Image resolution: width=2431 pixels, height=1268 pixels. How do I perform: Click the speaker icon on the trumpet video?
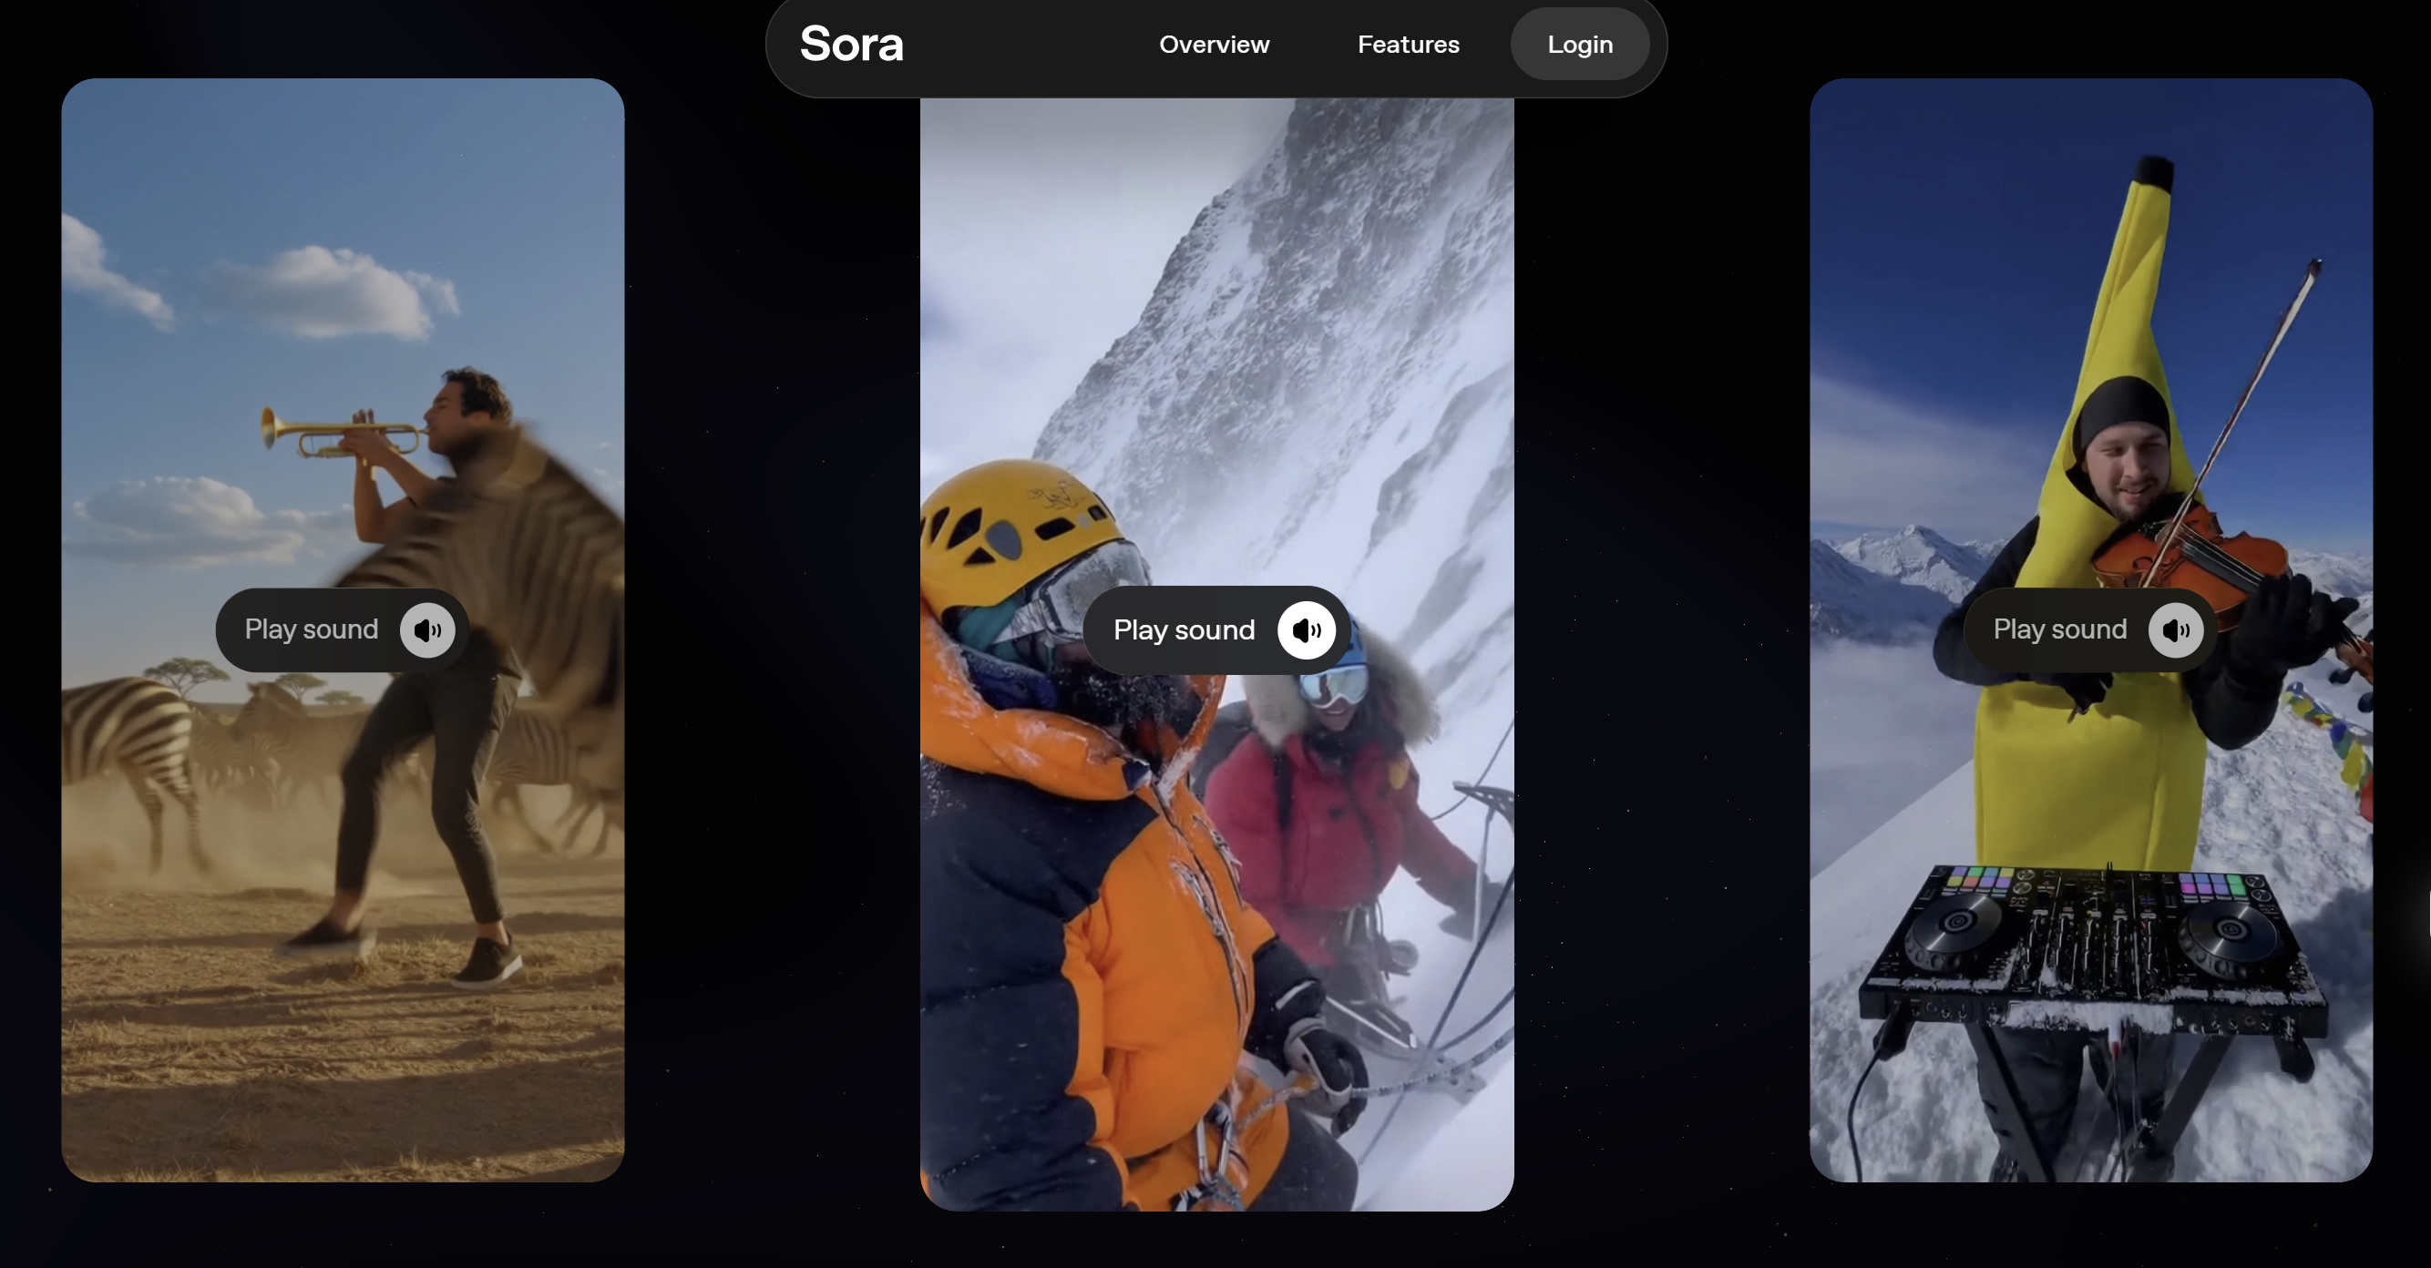coord(427,630)
